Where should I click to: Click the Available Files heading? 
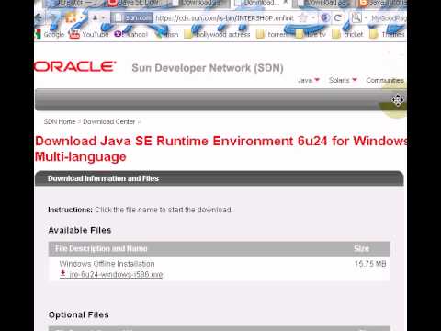pos(80,230)
